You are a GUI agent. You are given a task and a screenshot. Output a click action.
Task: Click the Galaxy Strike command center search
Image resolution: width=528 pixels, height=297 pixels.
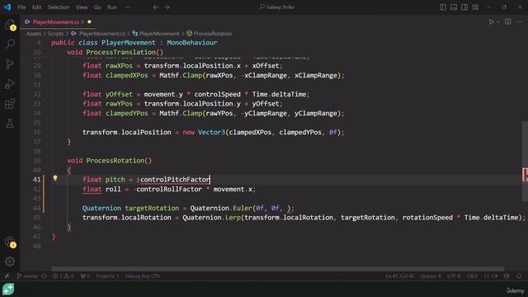pyautogui.click(x=277, y=7)
